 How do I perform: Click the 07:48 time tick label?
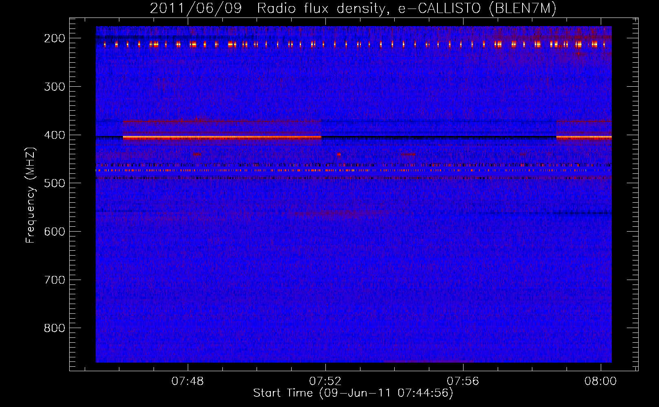[188, 381]
